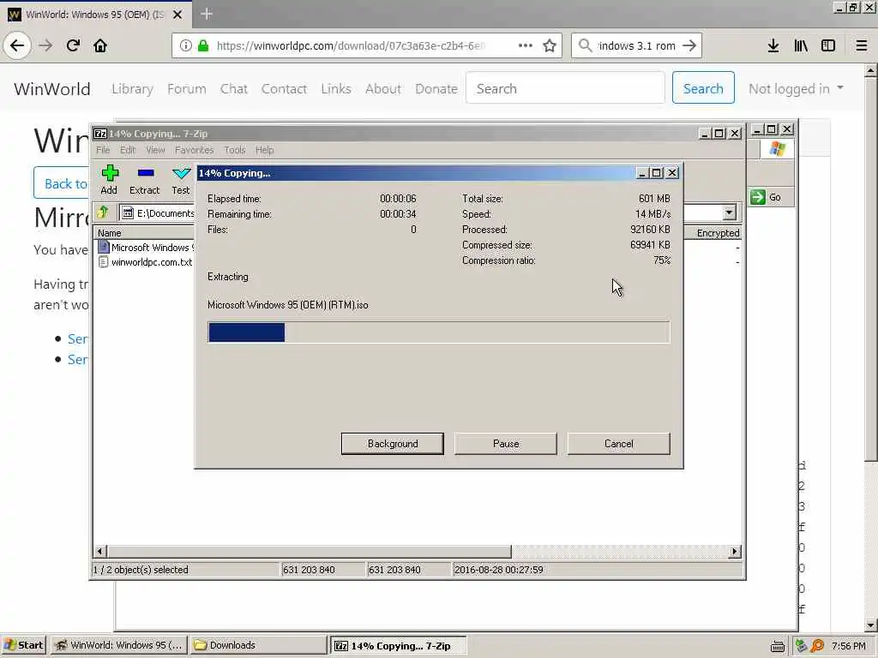Click Encrypted column header in 7-Zip
Image resolution: width=878 pixels, height=658 pixels.
click(x=718, y=233)
